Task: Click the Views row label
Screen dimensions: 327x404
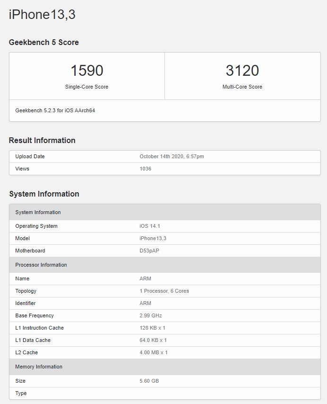Action: click(x=22, y=169)
